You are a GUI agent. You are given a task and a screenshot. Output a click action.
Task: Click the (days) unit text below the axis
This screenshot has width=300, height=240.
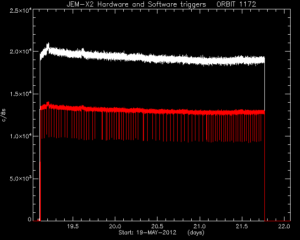[196, 232]
